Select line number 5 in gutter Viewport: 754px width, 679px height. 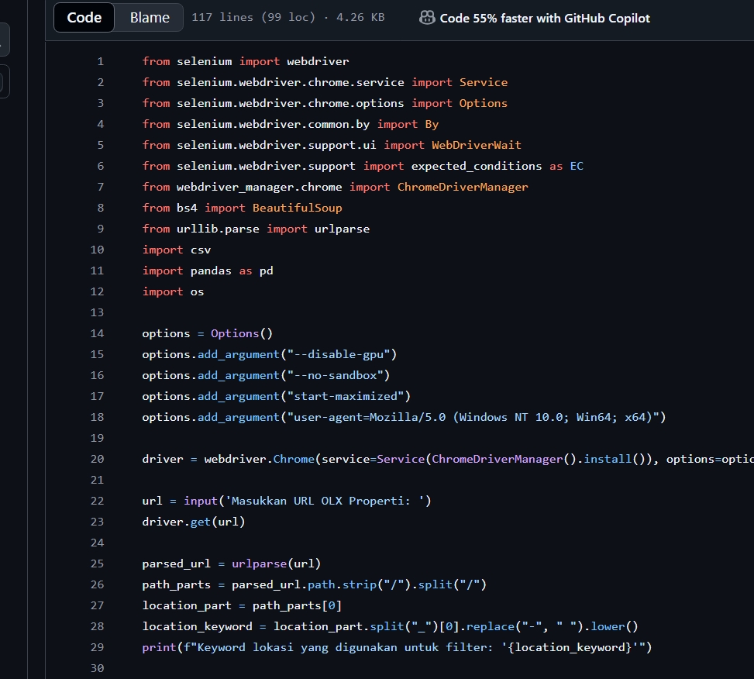pyautogui.click(x=101, y=145)
